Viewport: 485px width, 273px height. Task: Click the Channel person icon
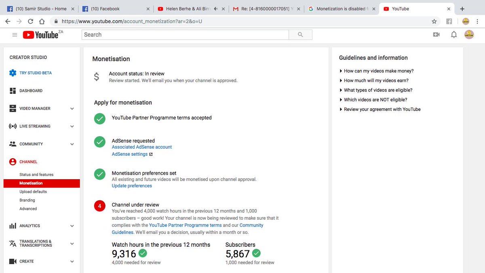coord(13,162)
